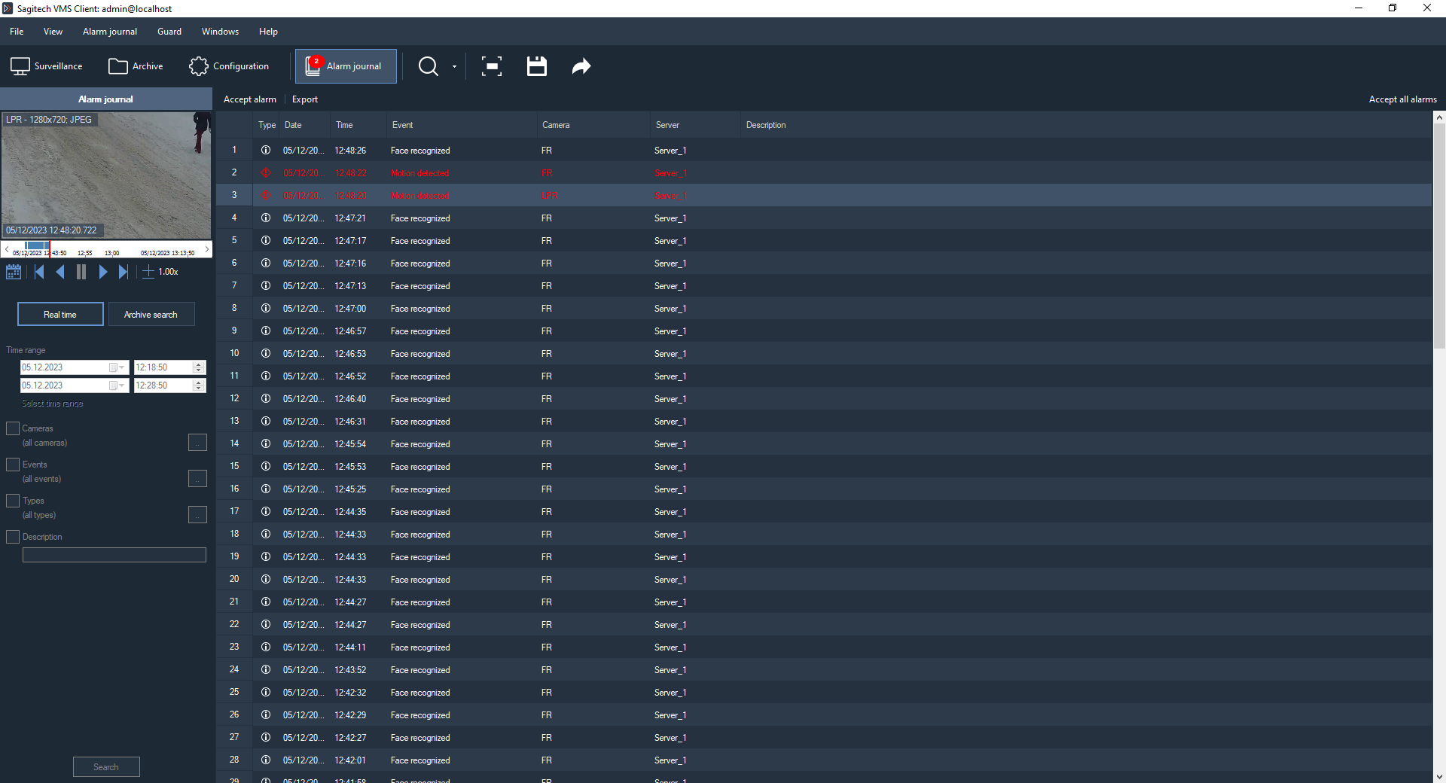Image resolution: width=1446 pixels, height=783 pixels.
Task: Open the Guard menu
Action: point(169,32)
